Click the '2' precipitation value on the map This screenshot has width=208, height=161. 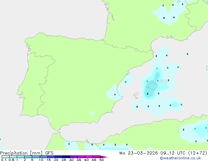coord(148,94)
